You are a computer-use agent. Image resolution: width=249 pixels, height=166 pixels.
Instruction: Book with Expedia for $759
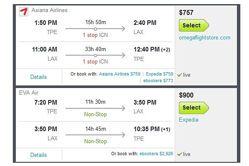[x=159, y=74]
